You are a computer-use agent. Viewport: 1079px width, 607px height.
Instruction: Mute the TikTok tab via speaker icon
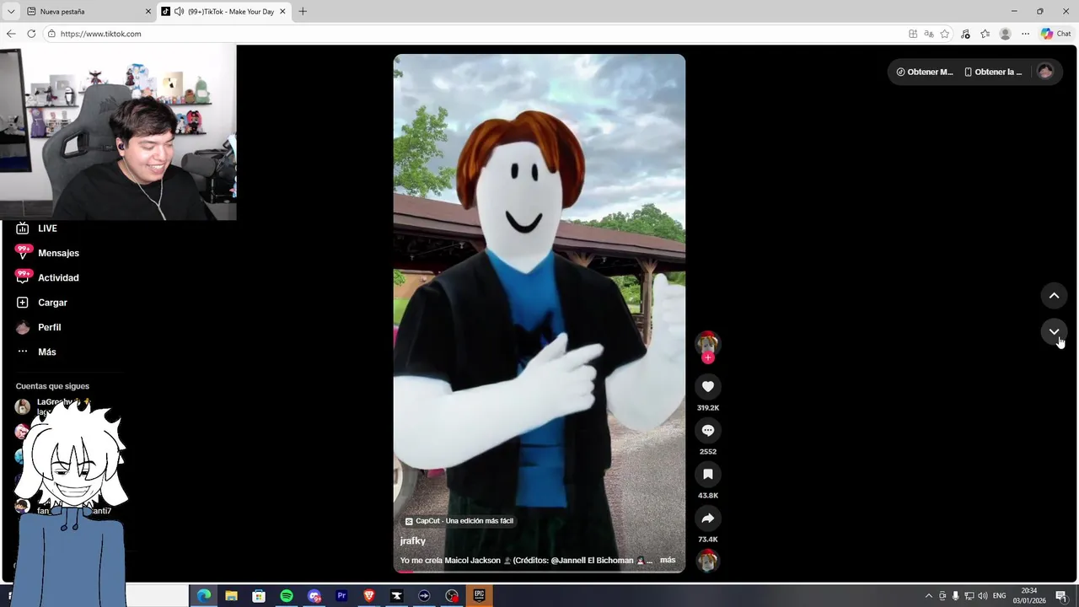click(179, 12)
